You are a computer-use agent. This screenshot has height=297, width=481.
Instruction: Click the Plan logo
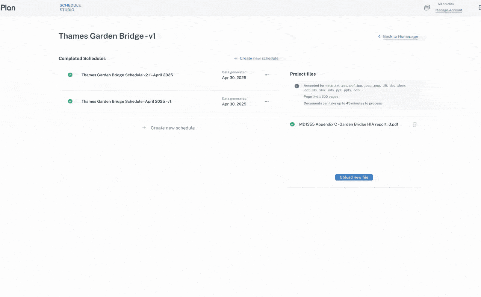pos(8,8)
